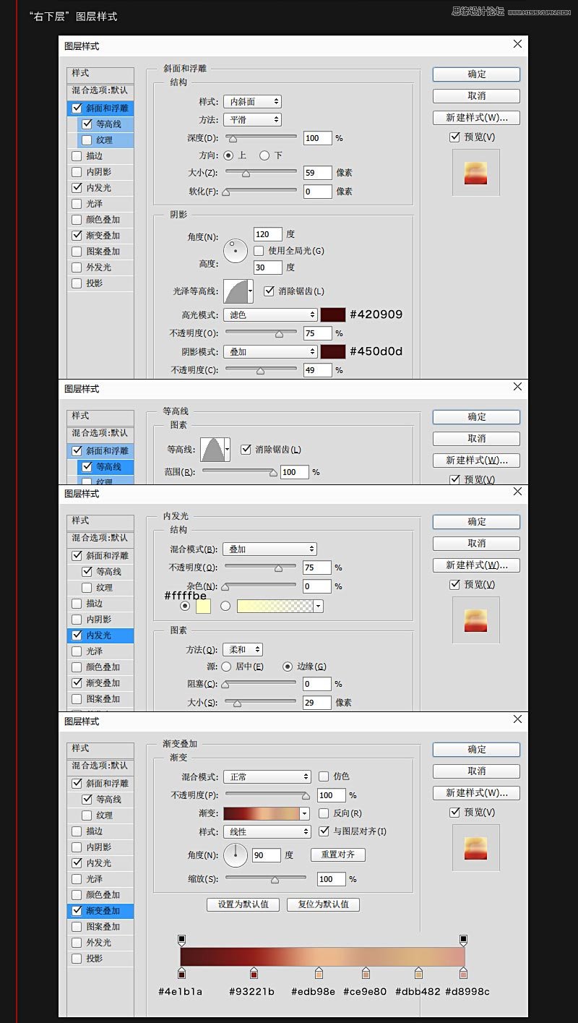Expand gradient picker arrow in 渐变叠加
Screen dimensions: 578x1023
click(x=304, y=813)
